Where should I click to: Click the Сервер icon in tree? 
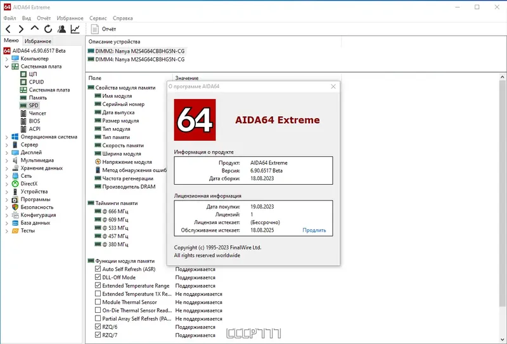tap(15, 145)
